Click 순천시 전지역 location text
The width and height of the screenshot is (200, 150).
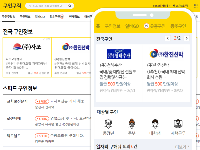(44, 107)
